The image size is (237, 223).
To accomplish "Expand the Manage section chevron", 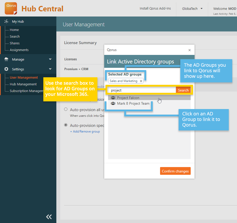I will click(50, 59).
